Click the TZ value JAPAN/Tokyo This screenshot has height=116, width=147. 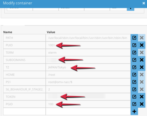click(57, 67)
